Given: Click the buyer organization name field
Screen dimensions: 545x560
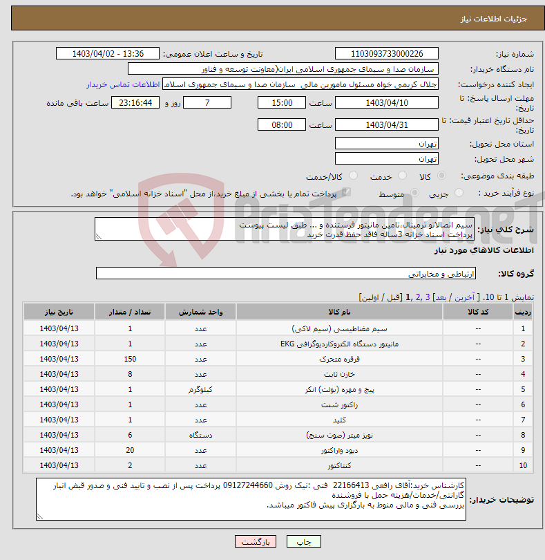Looking at the screenshot, I should coord(283,69).
